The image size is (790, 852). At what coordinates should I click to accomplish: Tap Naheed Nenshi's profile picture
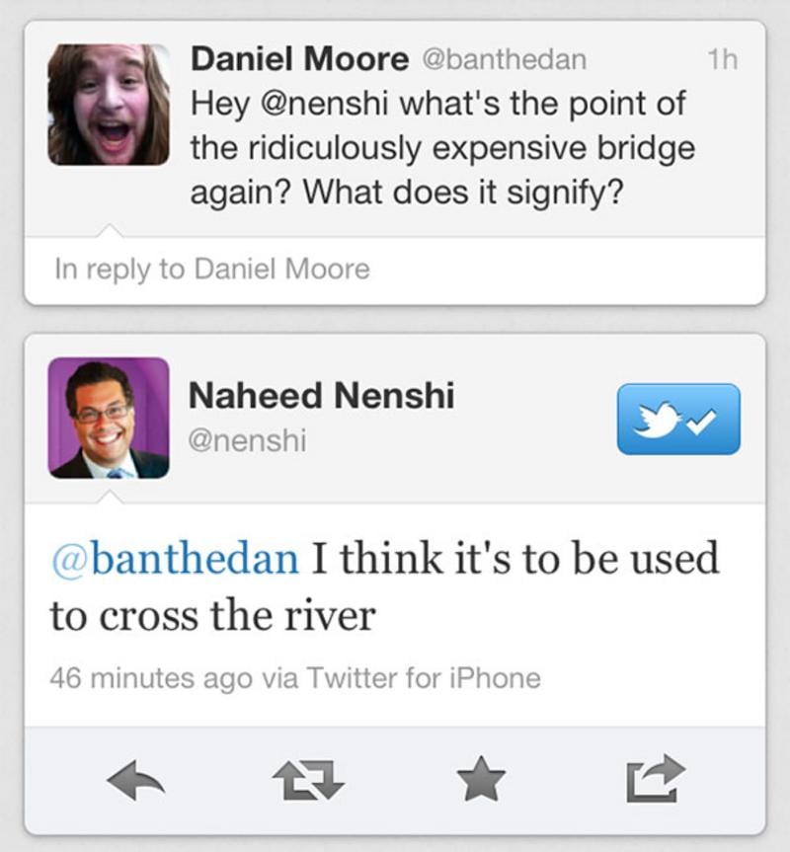point(109,418)
